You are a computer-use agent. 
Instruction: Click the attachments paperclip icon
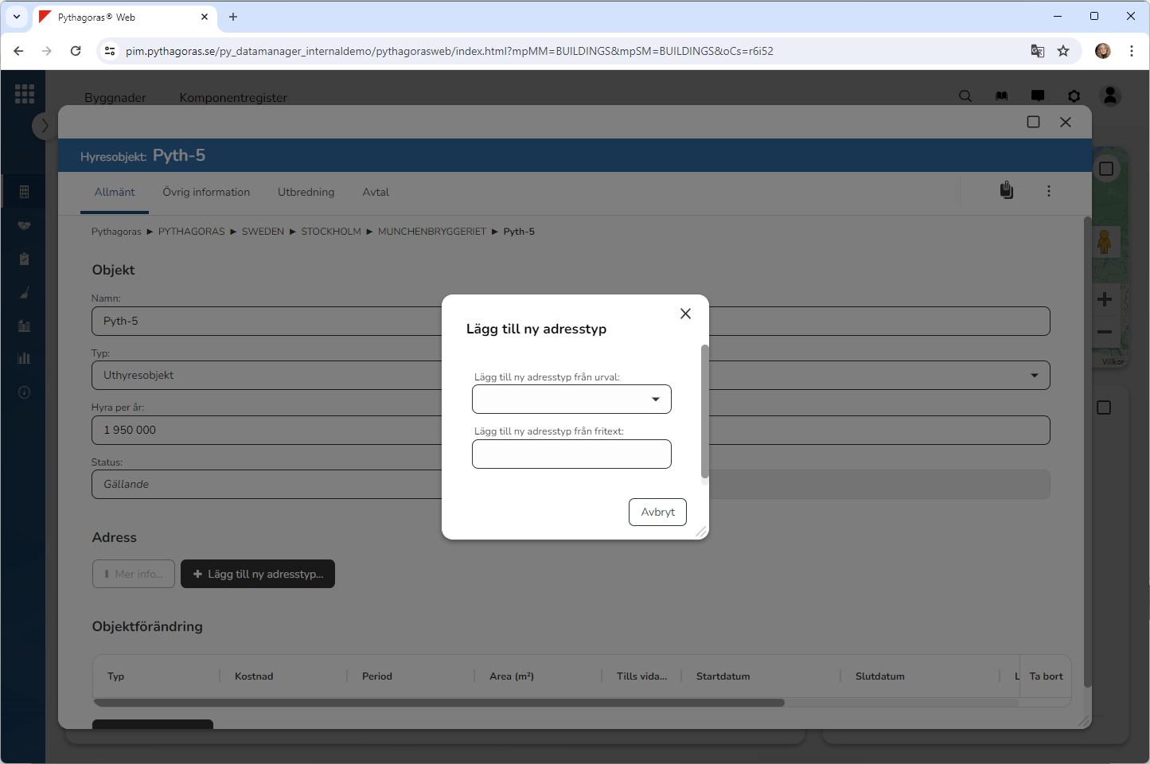[x=1007, y=191]
